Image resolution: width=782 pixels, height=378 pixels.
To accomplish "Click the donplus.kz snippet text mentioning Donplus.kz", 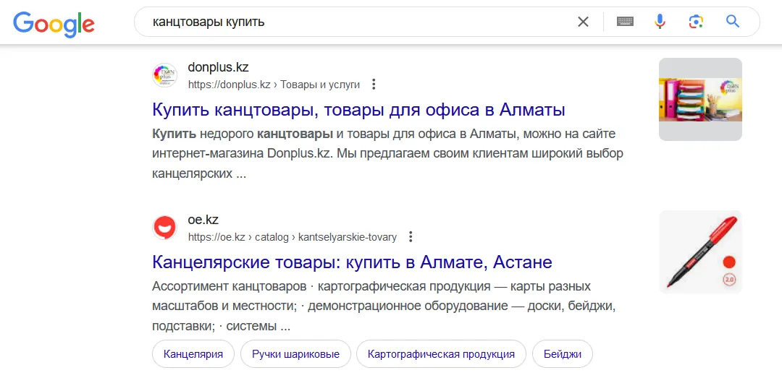I will (x=387, y=154).
